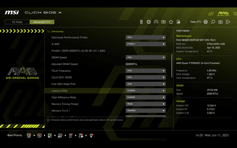Viewport: 237px width, 148px height.
Task: Click the Adjusted DRAM Speed 8200MT/s value
Action: (x=131, y=64)
